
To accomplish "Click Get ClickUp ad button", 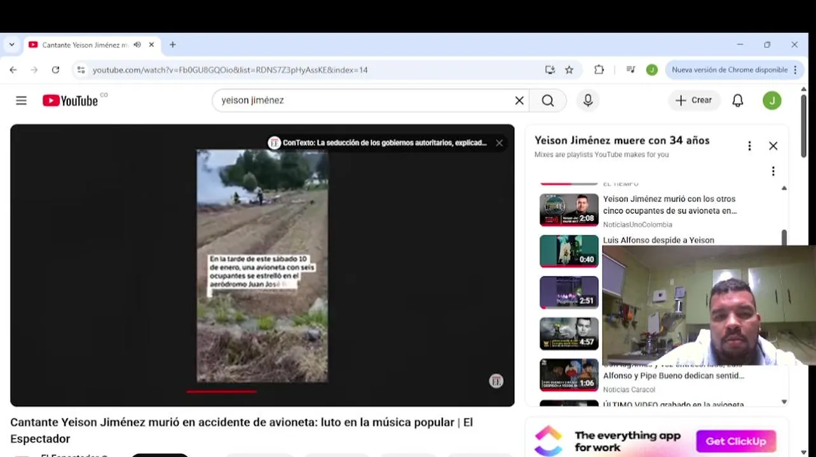I will 736,441.
